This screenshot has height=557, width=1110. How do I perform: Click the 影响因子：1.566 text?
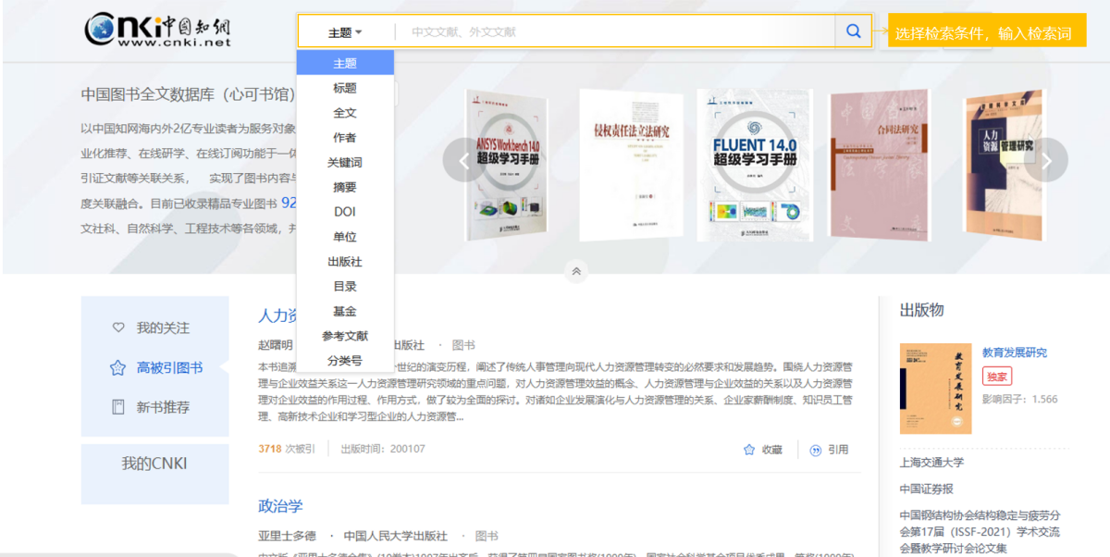coord(1019,400)
